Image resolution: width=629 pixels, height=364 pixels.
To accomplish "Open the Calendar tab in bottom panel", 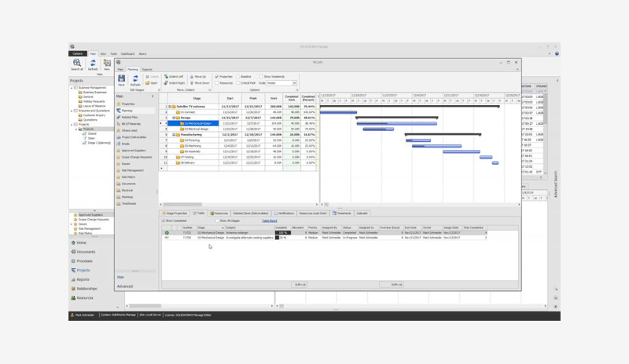I will pyautogui.click(x=362, y=213).
